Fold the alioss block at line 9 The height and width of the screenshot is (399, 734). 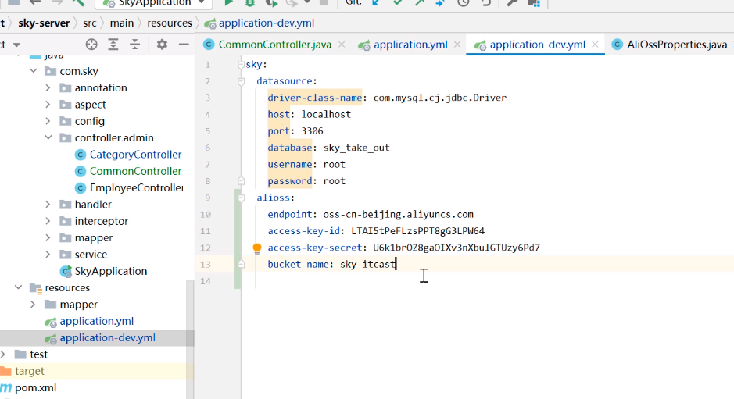pyautogui.click(x=241, y=198)
